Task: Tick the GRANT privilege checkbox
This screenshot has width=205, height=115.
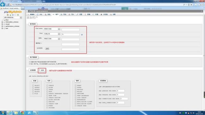Action: (76, 85)
